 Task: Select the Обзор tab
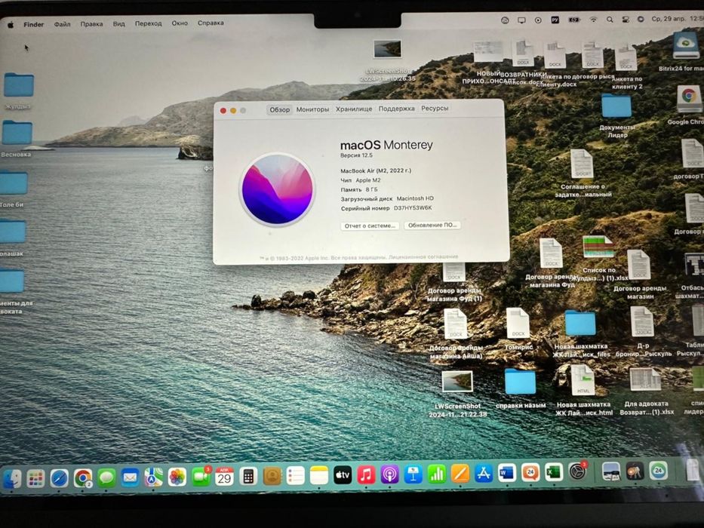279,109
